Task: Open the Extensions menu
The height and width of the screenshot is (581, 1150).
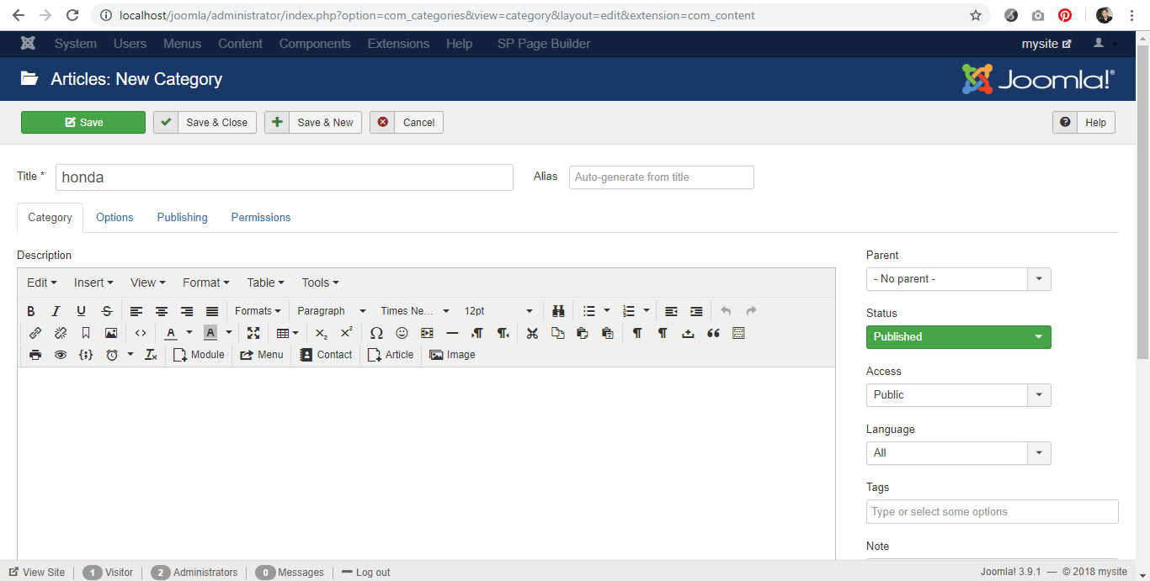Action: pos(398,44)
